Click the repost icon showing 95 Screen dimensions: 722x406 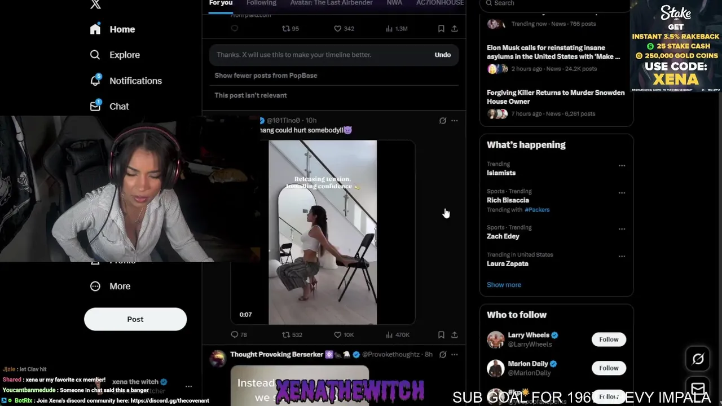pos(286,28)
